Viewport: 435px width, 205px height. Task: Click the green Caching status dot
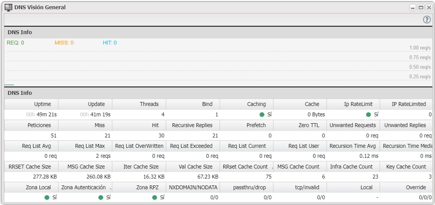[x=262, y=114]
